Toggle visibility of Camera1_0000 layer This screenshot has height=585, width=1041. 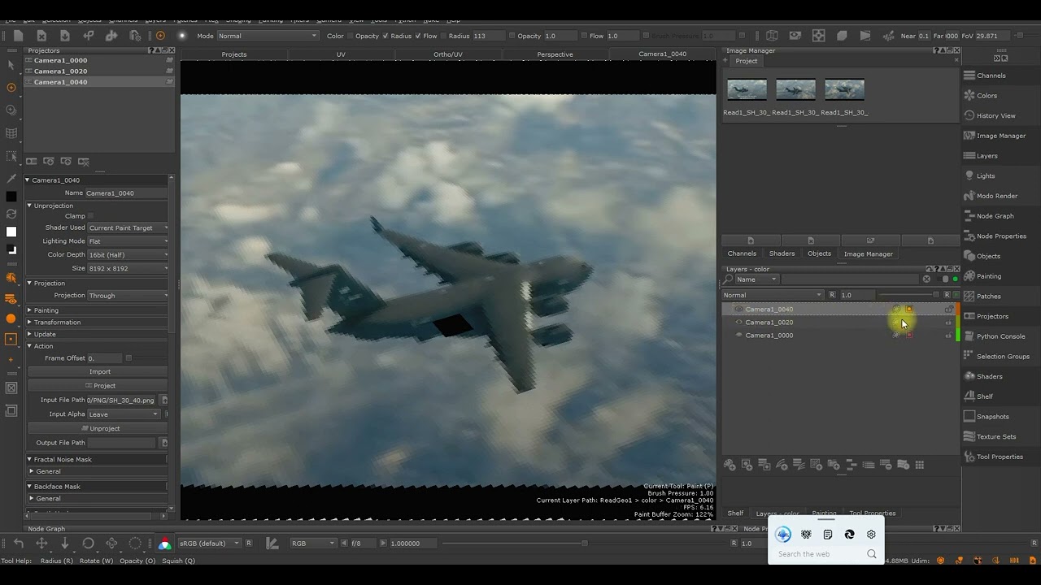pyautogui.click(x=738, y=336)
